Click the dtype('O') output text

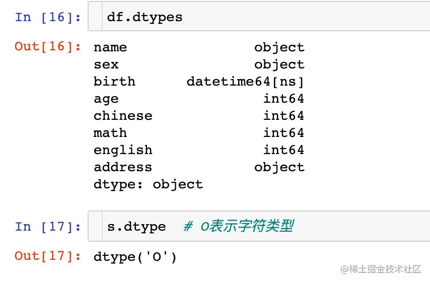pyautogui.click(x=135, y=257)
